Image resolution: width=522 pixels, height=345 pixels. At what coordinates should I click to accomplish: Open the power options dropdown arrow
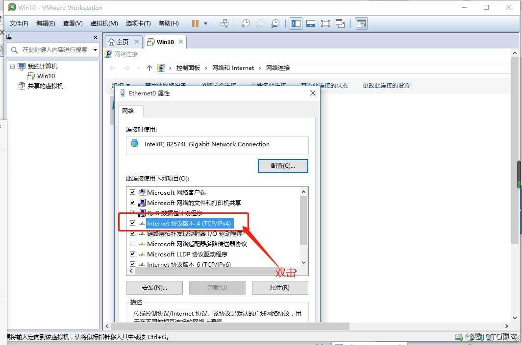click(205, 23)
